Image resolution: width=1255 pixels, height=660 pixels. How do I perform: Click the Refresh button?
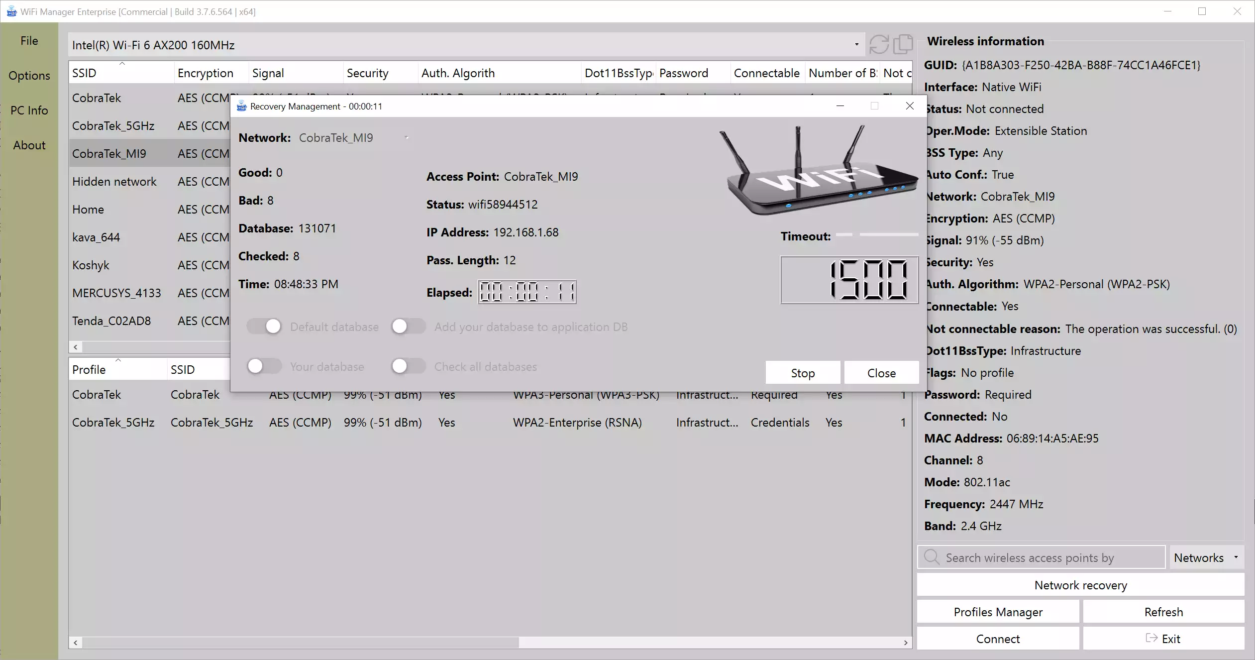tap(1163, 612)
